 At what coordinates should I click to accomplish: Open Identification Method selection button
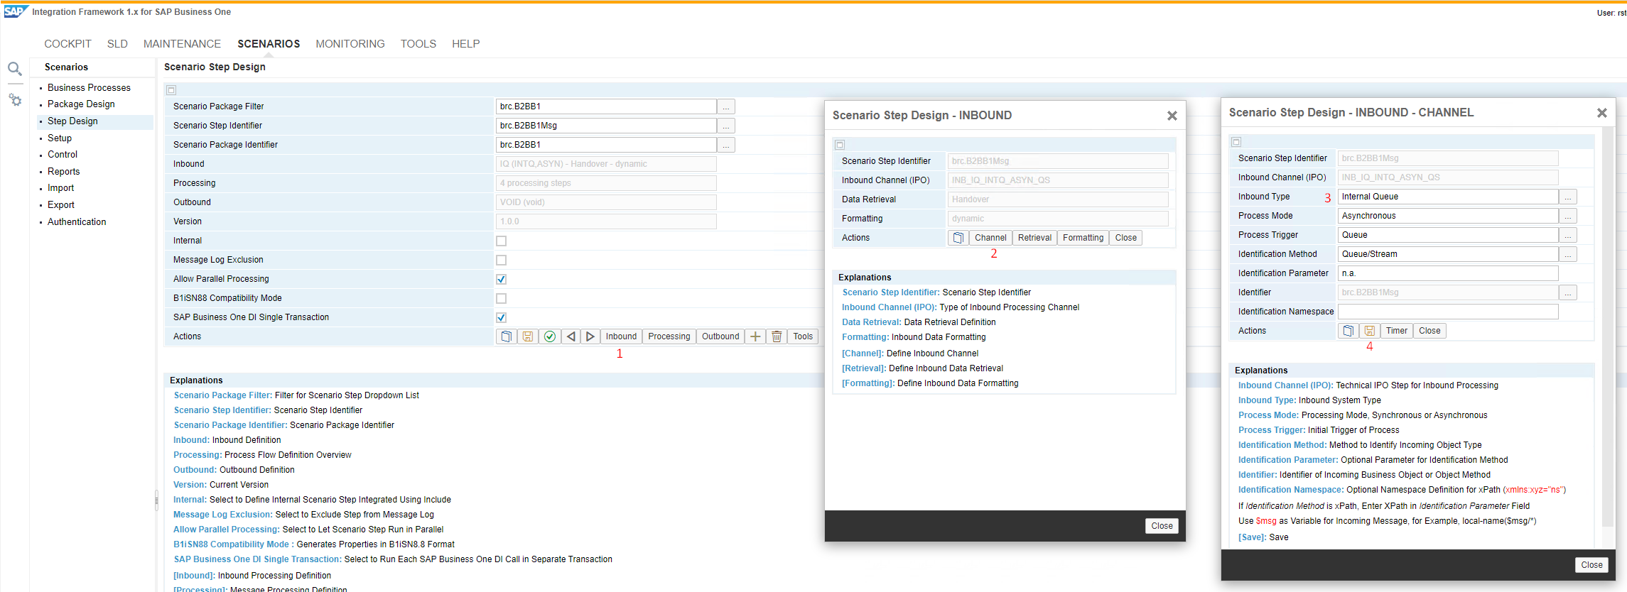pos(1568,254)
